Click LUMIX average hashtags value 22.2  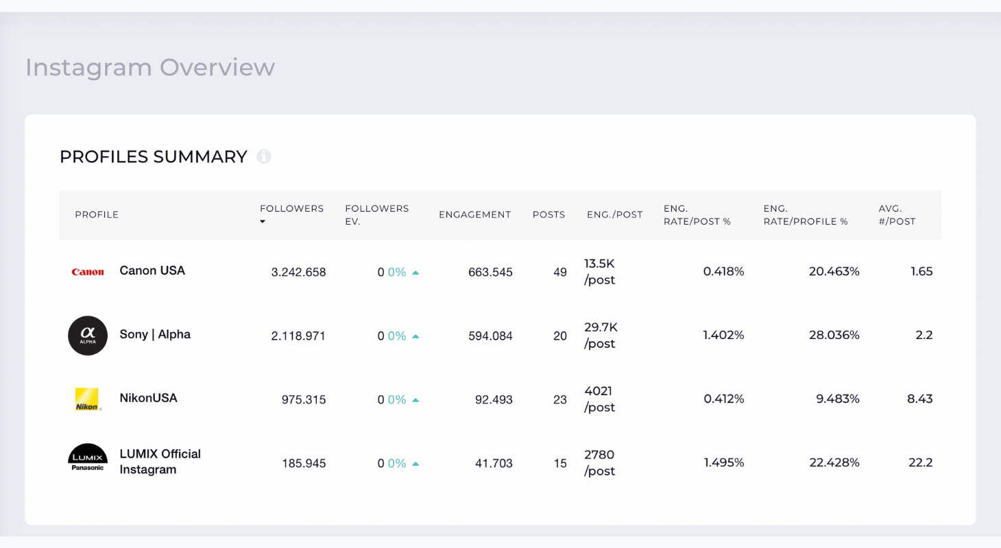(x=921, y=463)
